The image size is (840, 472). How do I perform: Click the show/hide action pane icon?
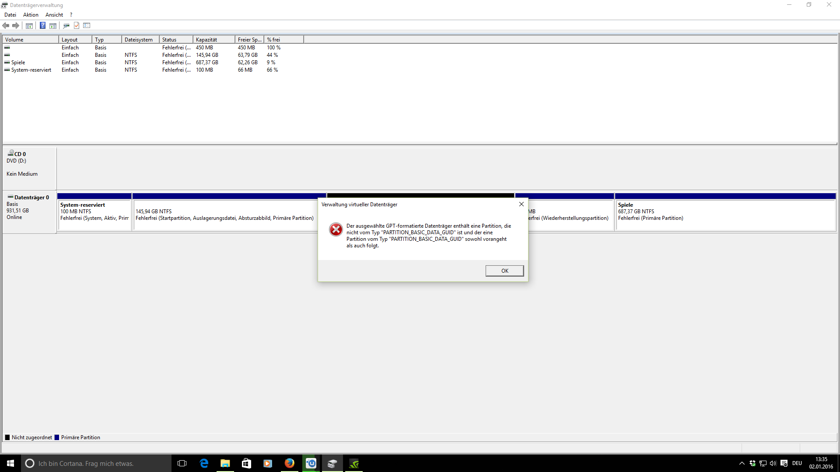(53, 26)
